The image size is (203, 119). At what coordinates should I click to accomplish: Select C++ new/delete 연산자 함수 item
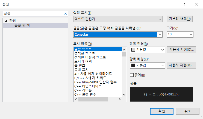pos(98,82)
